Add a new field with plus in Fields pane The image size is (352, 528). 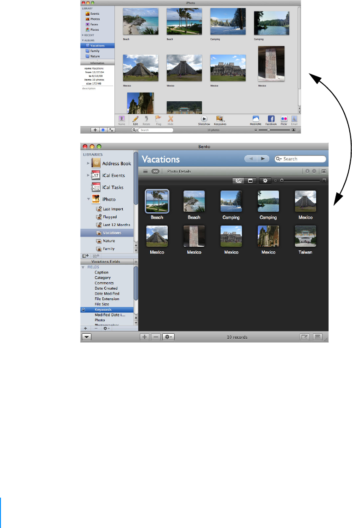coord(85,328)
